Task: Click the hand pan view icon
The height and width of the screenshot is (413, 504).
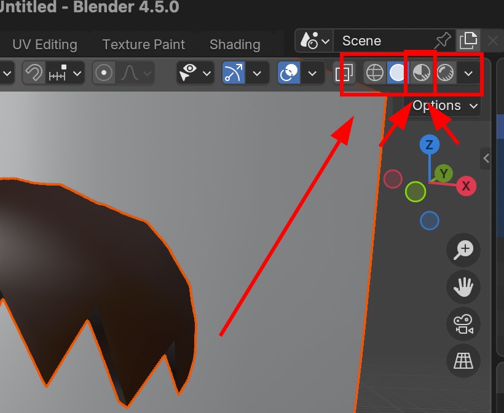Action: coord(463,286)
